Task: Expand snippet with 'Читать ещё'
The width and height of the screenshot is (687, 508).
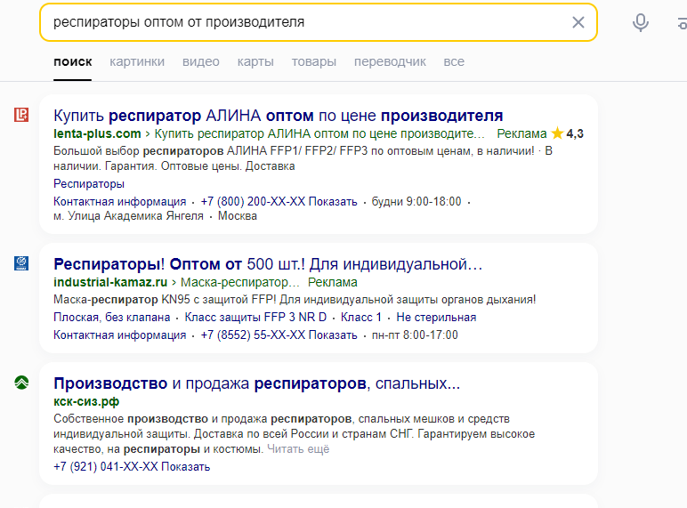Action: pos(298,449)
